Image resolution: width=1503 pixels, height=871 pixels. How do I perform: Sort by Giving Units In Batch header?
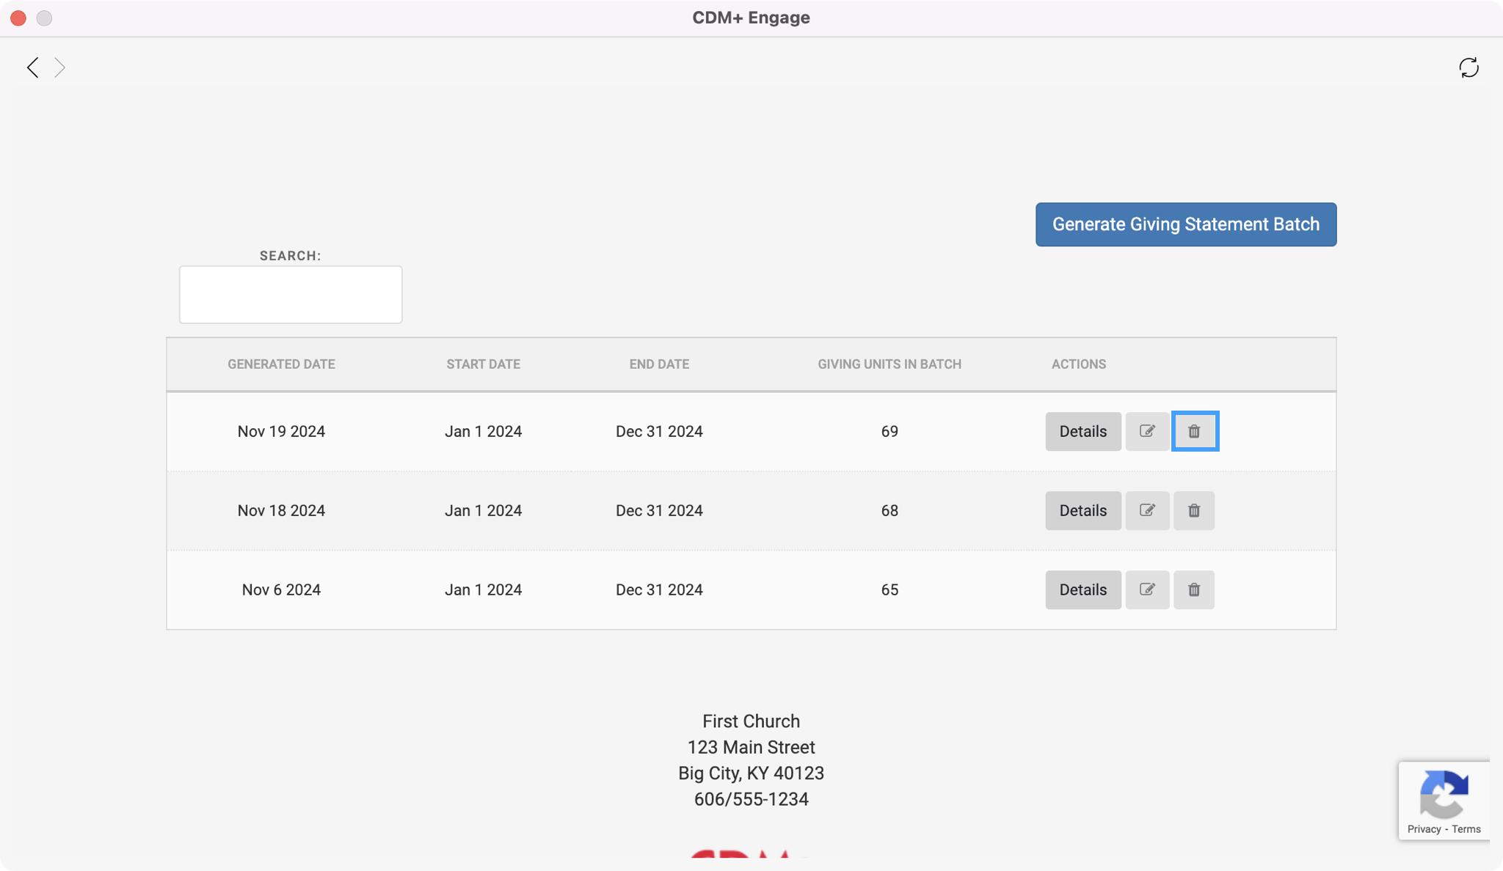coord(889,364)
